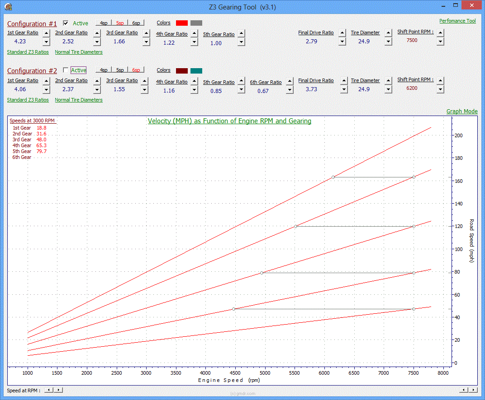The height and width of the screenshot is (400, 485).
Task: Decrease Configuration #1 2nd Gear Ratio
Action: click(x=97, y=42)
